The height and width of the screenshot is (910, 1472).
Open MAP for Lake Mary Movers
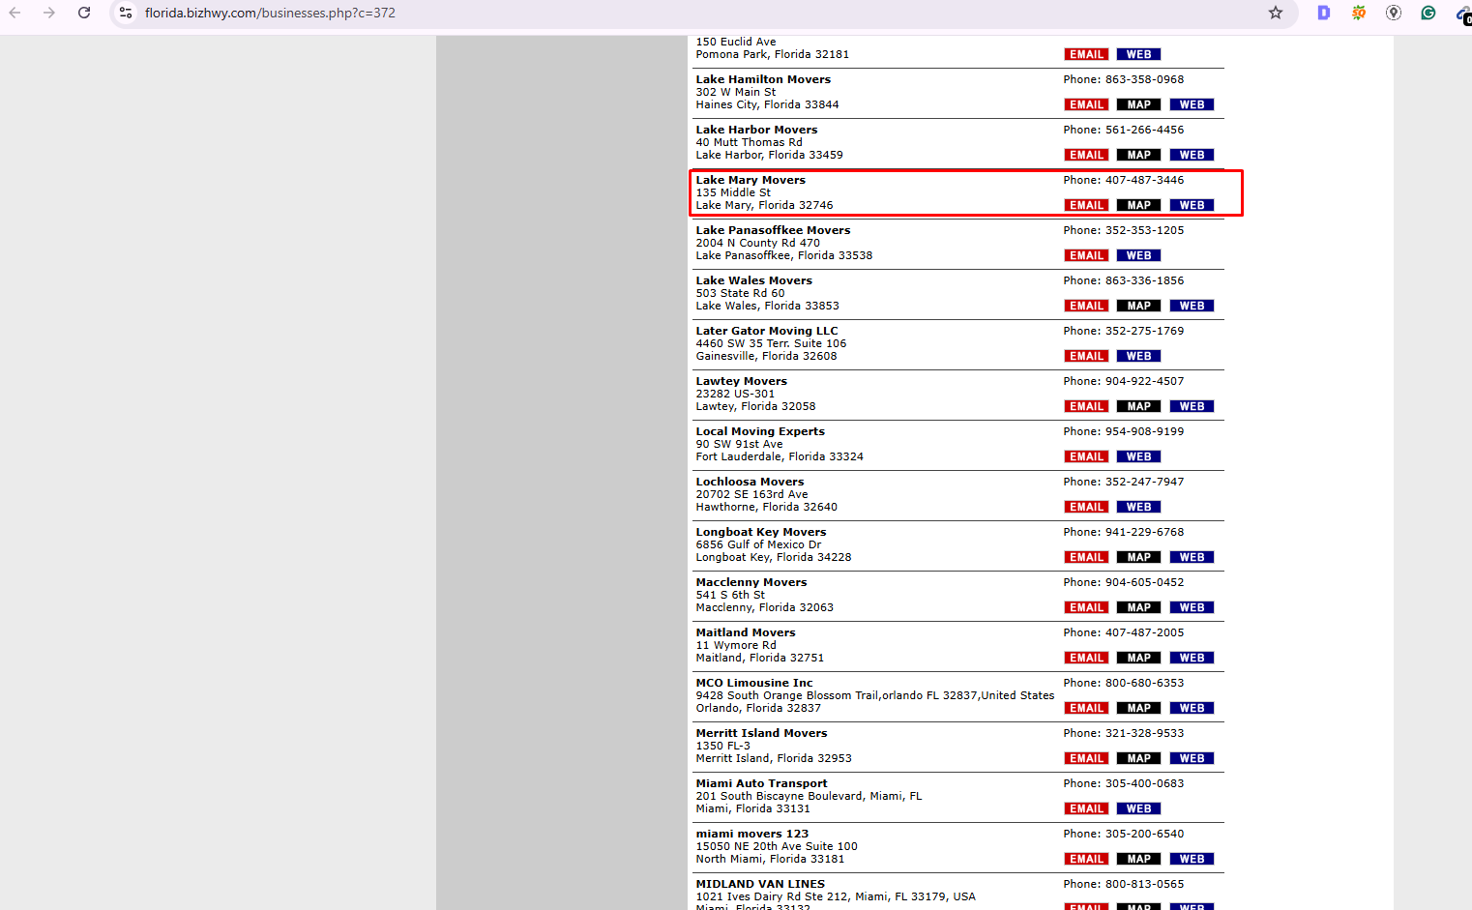click(1139, 205)
